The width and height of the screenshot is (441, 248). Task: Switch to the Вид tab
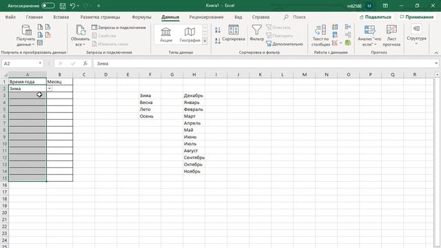[x=238, y=17]
